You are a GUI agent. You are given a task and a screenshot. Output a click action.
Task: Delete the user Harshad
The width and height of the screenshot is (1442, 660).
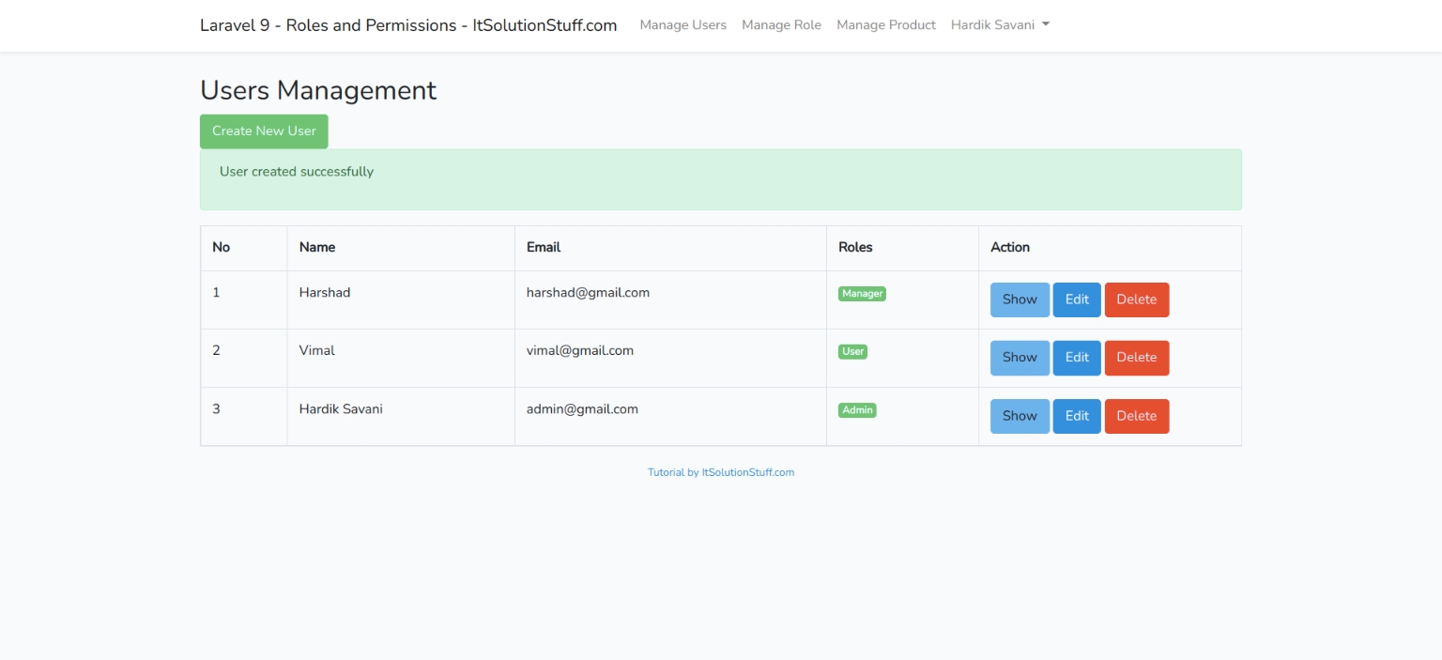(x=1136, y=299)
